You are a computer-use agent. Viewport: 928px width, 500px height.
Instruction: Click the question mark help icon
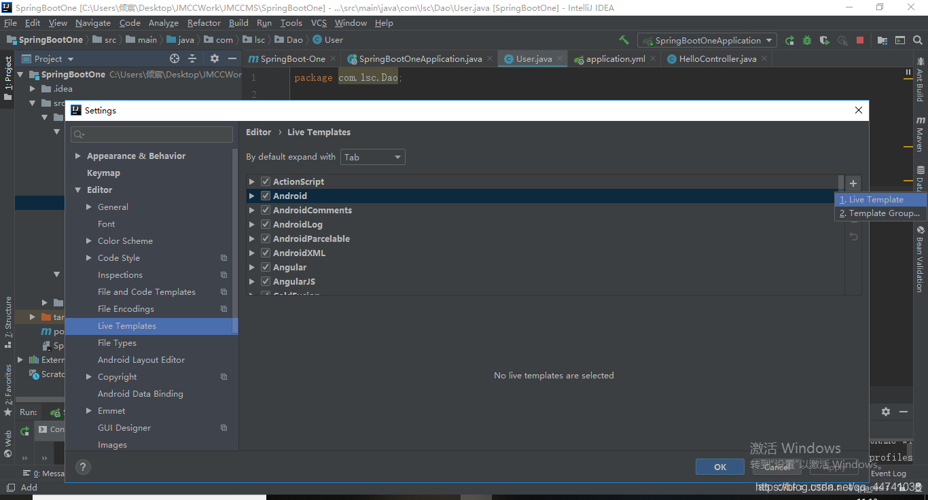click(83, 467)
